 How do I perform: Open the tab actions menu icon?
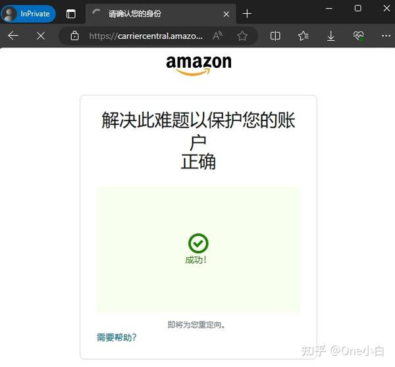[x=71, y=14]
